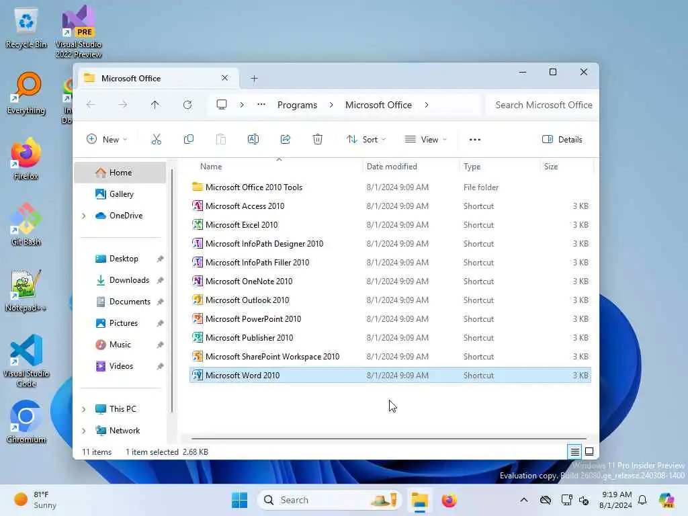This screenshot has width=688, height=516.
Task: Close the Microsoft Office tab
Action: click(224, 78)
